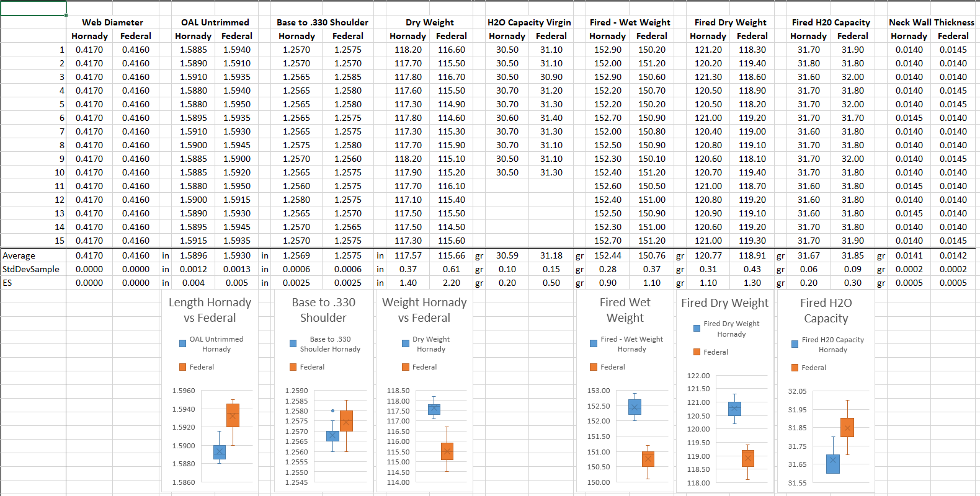Screen dimensions: 980x496
Task: Select row 3 H2O Virgin Federal cell 30.90
Action: point(551,77)
